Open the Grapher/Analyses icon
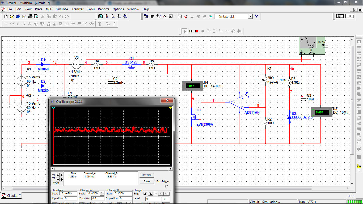363x204 pixels. coord(171,16)
